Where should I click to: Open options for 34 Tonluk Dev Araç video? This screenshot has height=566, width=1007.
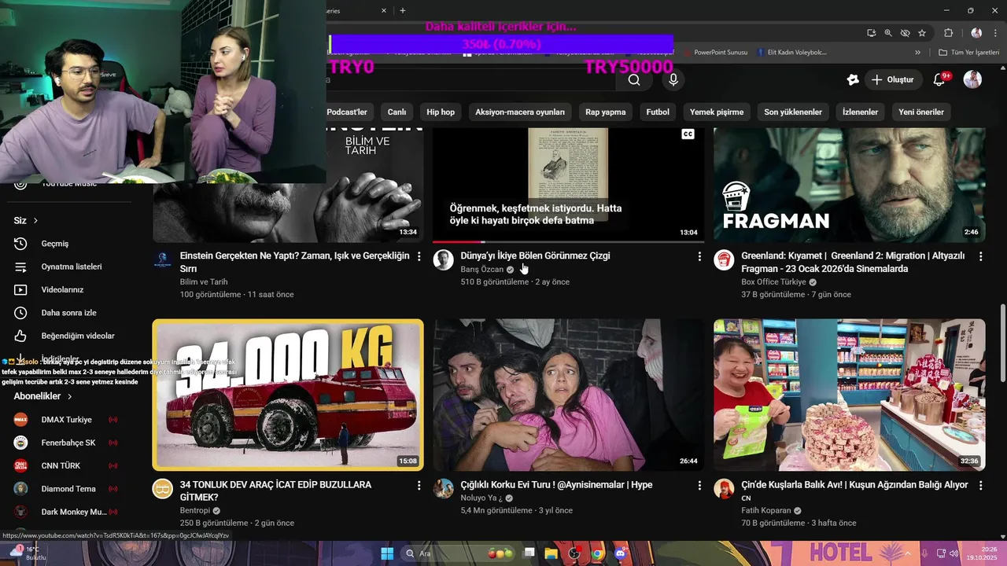pos(419,486)
